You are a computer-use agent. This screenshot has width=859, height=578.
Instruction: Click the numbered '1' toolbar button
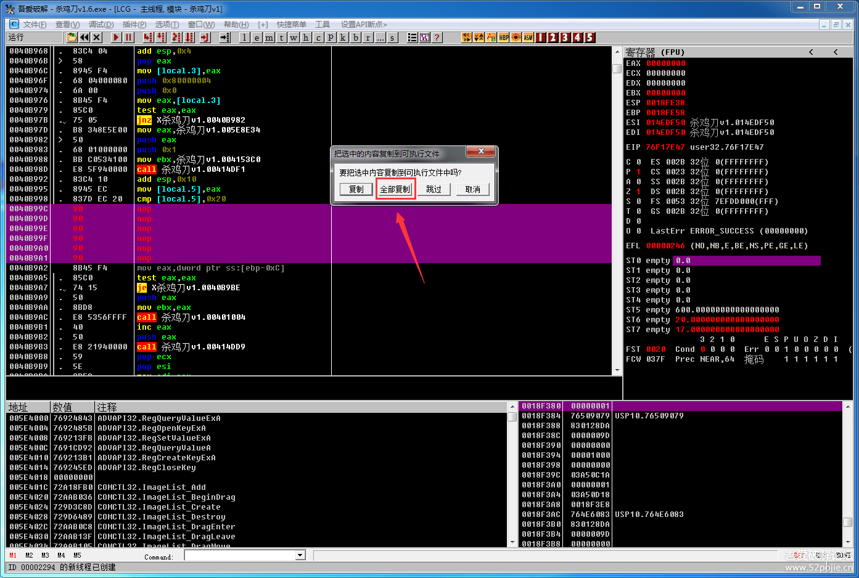(541, 38)
